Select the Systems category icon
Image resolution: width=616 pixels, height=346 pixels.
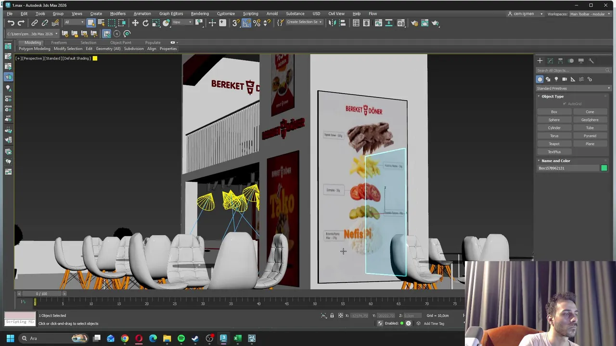coord(590,79)
